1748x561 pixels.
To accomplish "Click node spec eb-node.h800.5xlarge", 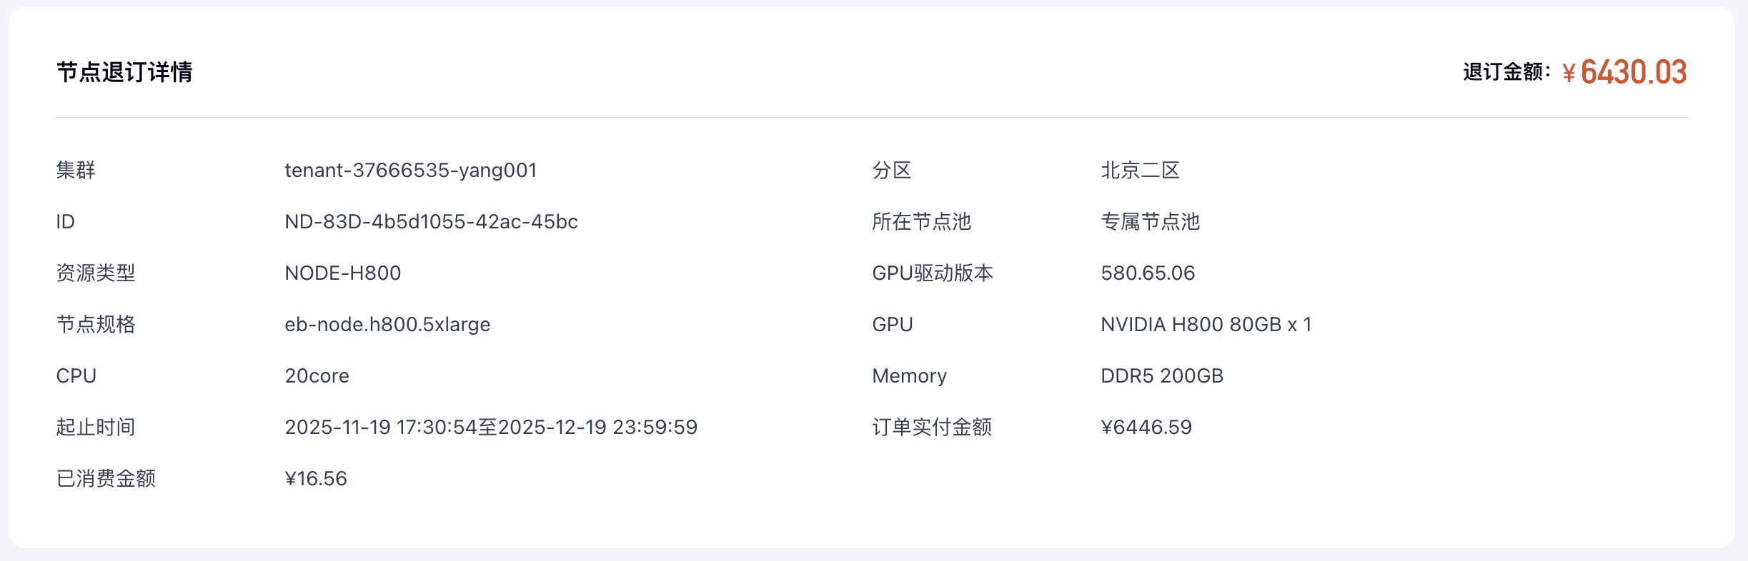I will [387, 324].
